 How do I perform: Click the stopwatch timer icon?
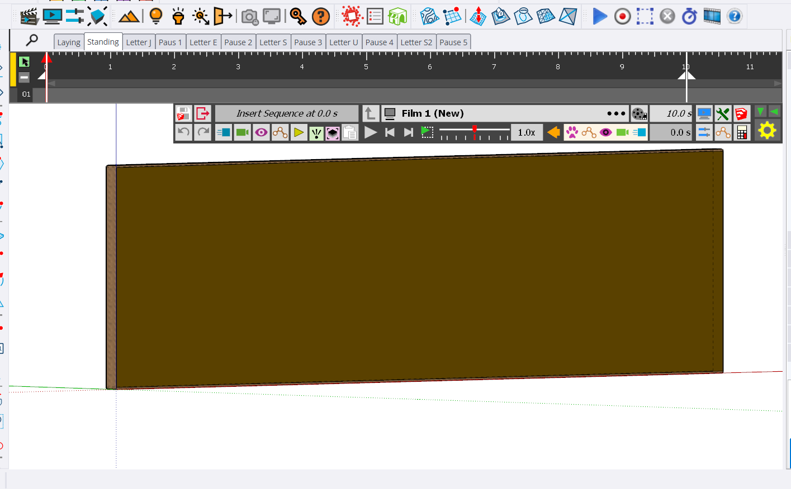click(x=689, y=16)
